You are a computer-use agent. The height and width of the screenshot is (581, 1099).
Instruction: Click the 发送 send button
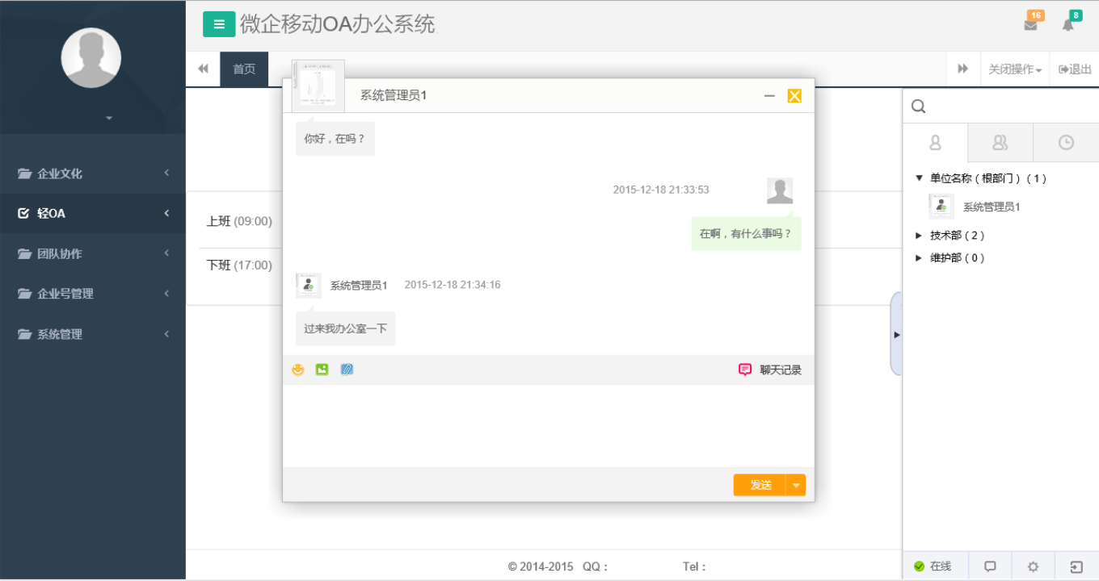point(760,485)
